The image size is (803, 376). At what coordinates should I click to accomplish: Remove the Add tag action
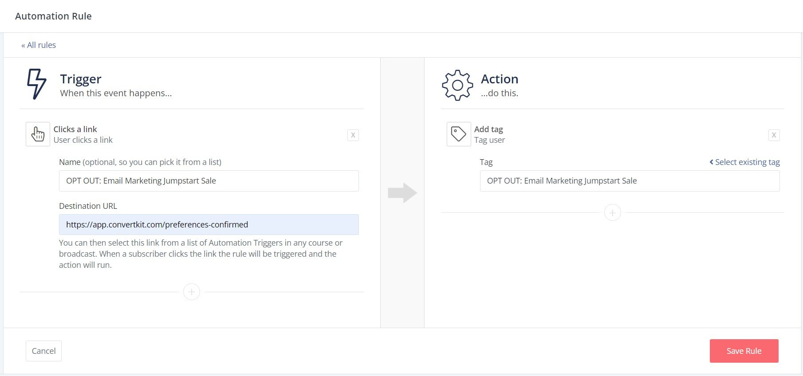[774, 135]
